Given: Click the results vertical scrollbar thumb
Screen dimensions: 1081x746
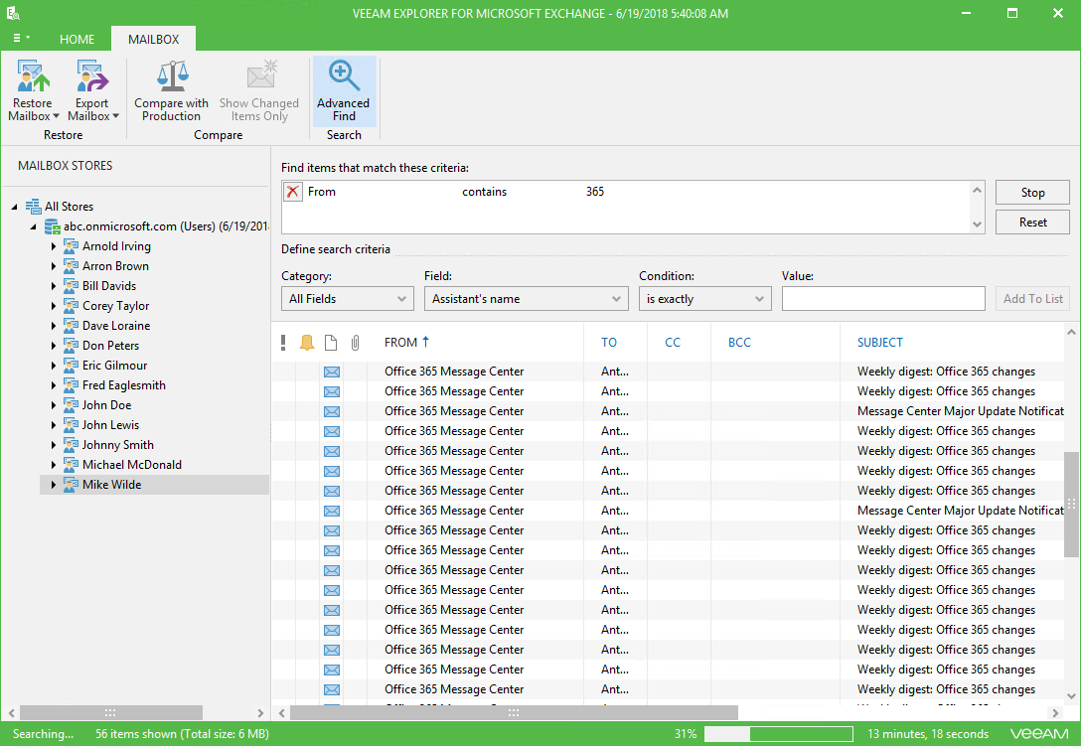Looking at the screenshot, I should pos(1071,504).
